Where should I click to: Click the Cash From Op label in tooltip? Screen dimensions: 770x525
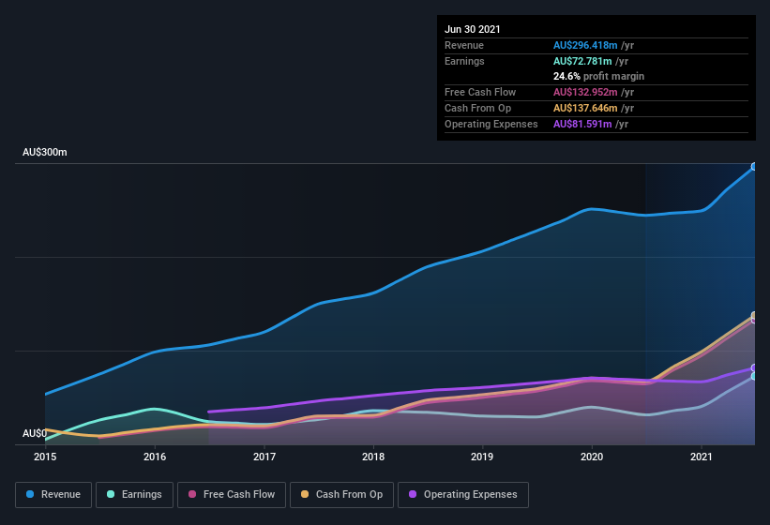tap(477, 108)
